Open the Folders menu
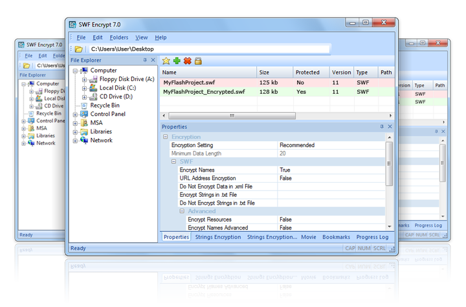This screenshot has width=466, height=307. pyautogui.click(x=119, y=38)
